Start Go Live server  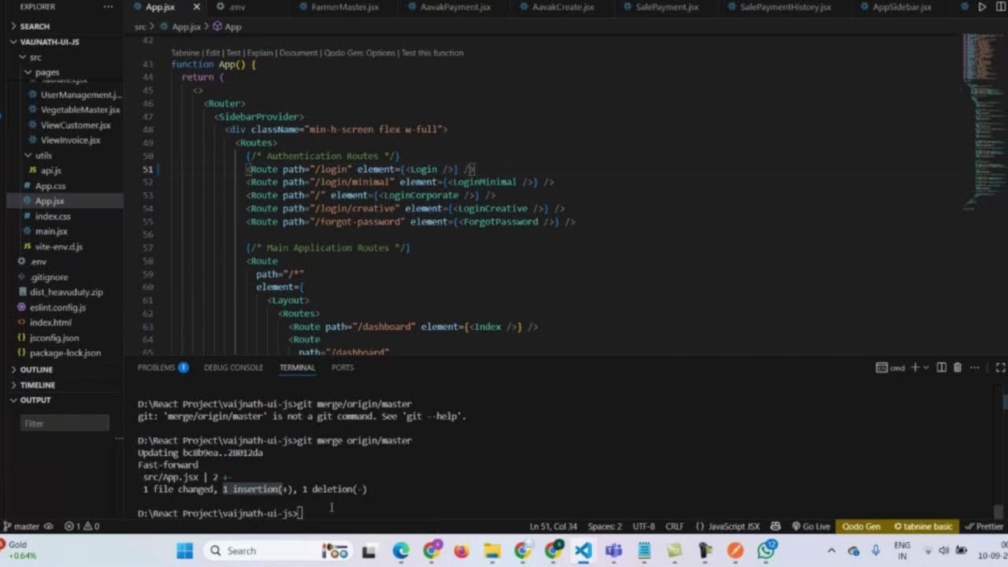pyautogui.click(x=810, y=526)
